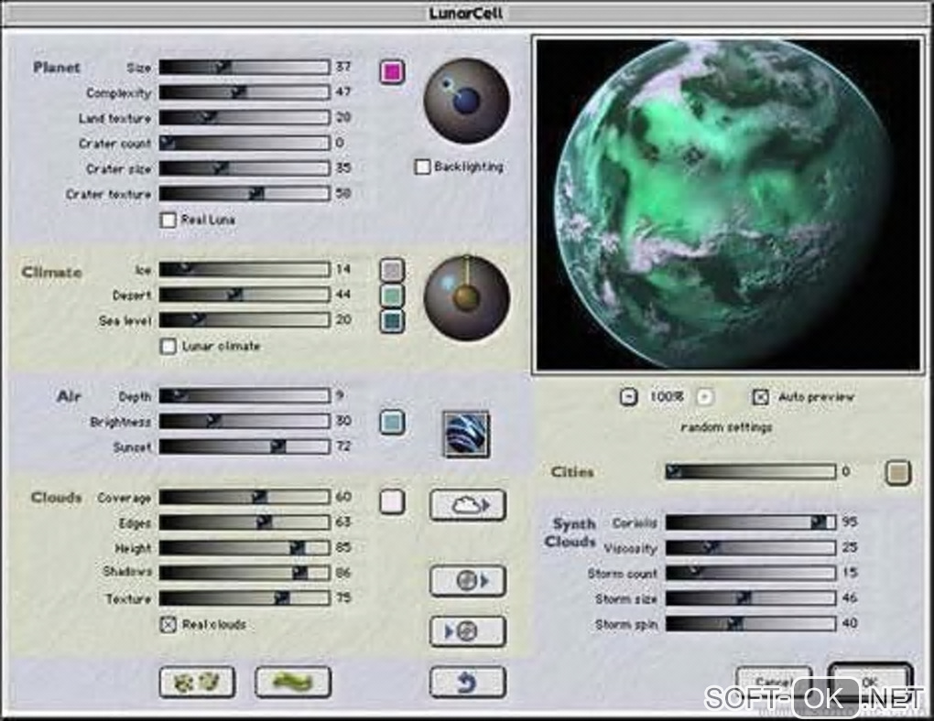Click the Storm size slider
Viewport: 934px width, 721px height.
coord(751,598)
